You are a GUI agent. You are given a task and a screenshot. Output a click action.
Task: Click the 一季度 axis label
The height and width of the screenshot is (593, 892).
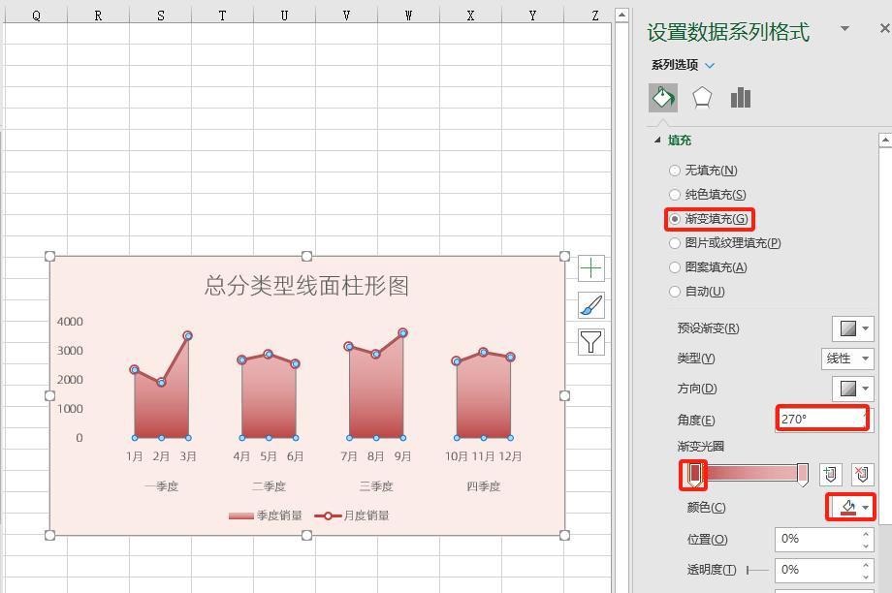coord(161,486)
